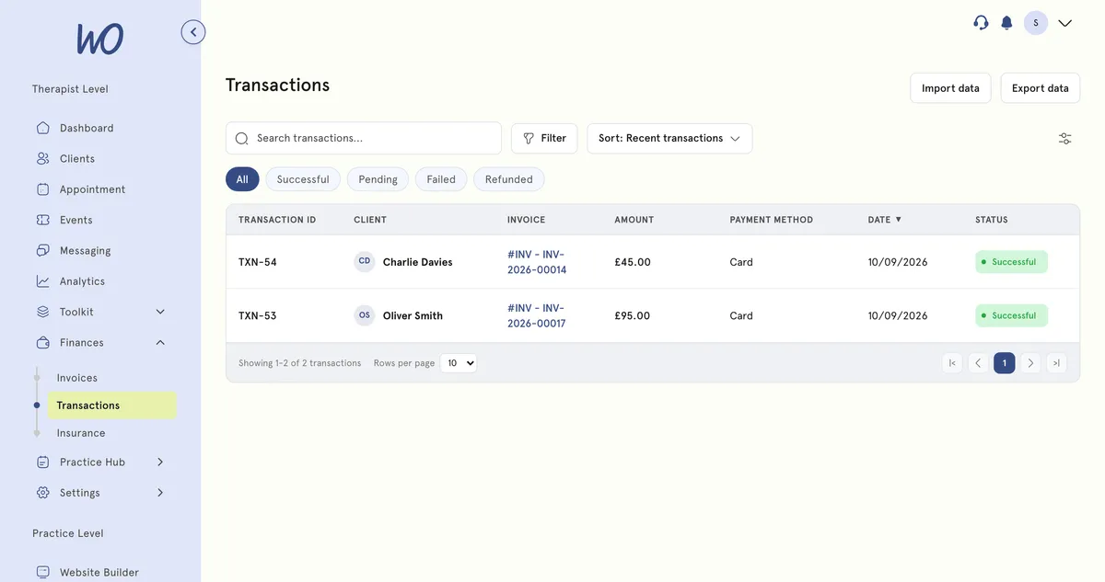Click the Settings gear icon
1105x582 pixels.
[43, 493]
